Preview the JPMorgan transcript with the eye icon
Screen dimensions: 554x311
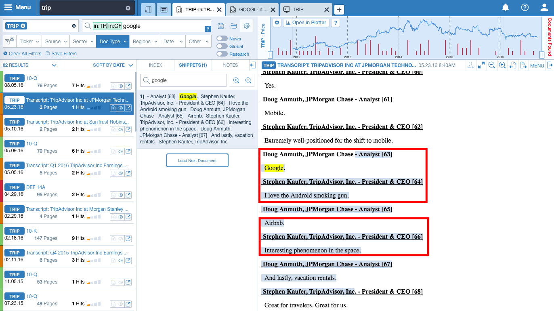pos(121,107)
